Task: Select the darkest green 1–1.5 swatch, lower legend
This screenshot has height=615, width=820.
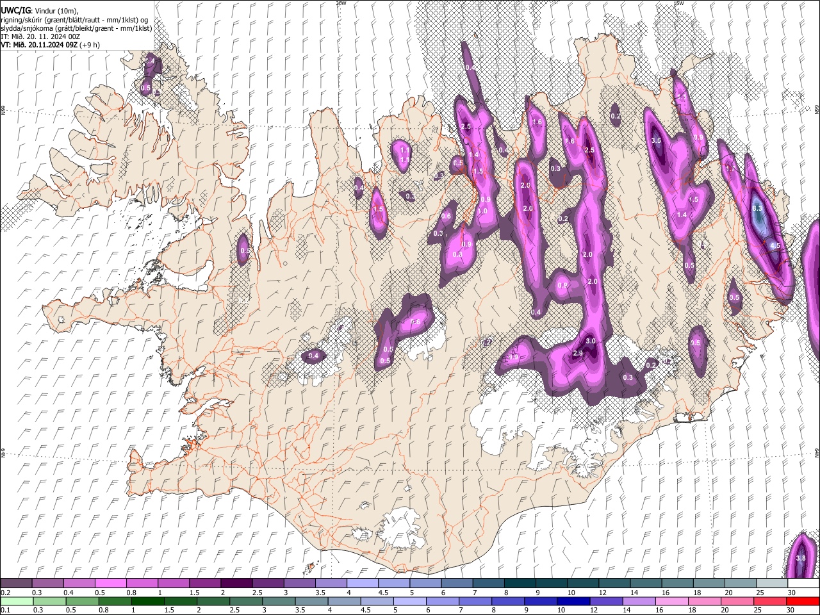Action: [x=147, y=602]
